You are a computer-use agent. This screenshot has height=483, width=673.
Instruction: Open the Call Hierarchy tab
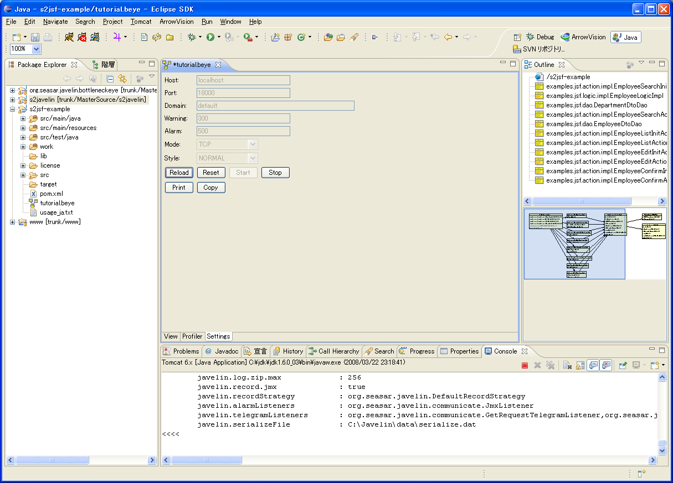[333, 351]
